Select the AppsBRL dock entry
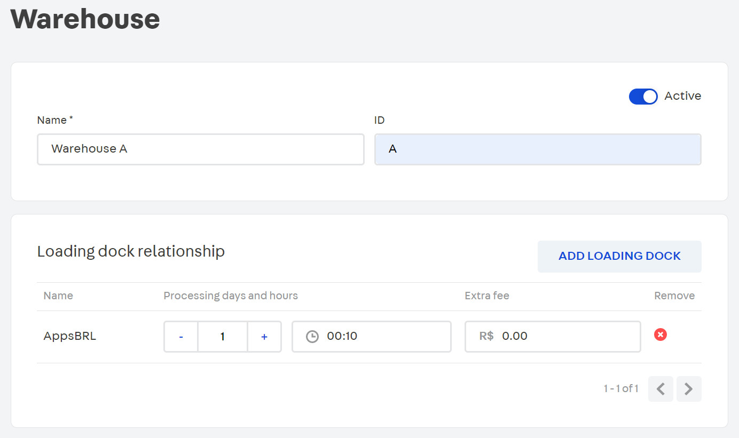Image resolution: width=739 pixels, height=438 pixels. point(69,336)
